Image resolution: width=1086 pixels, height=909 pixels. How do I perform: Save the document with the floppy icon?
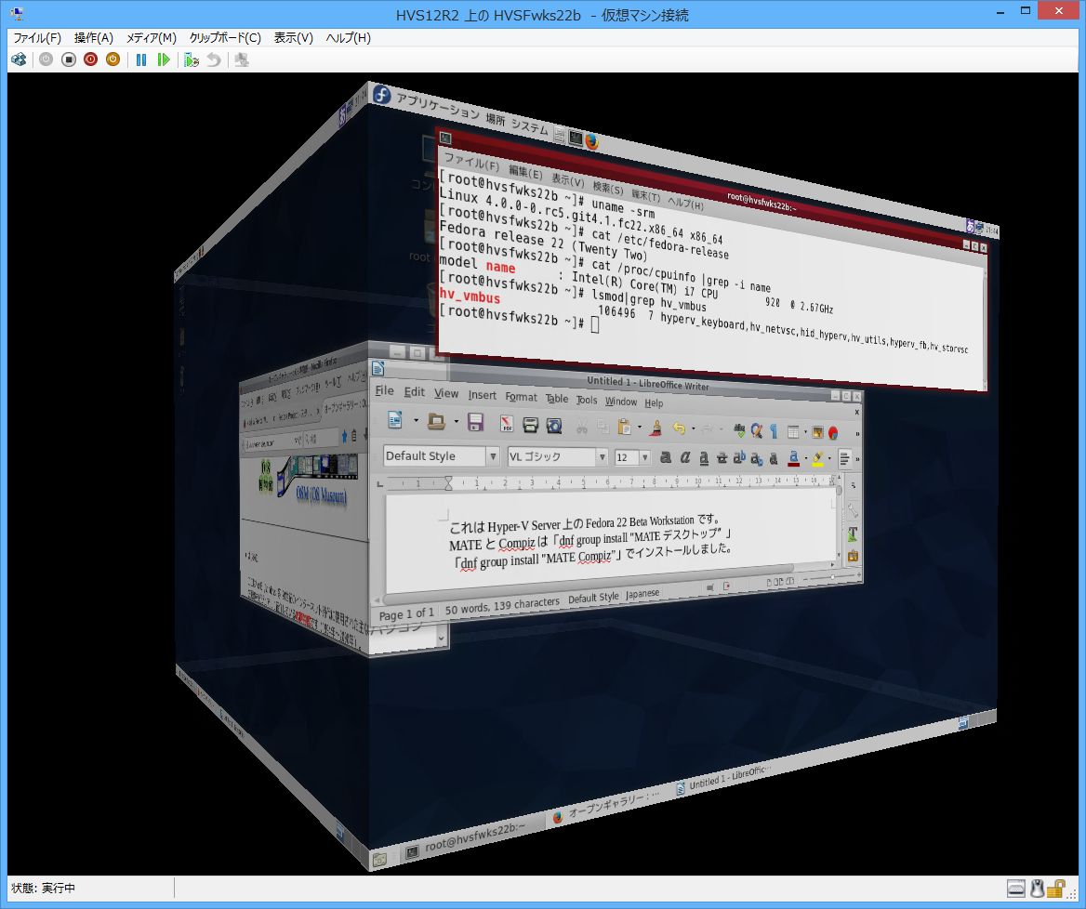click(x=475, y=422)
